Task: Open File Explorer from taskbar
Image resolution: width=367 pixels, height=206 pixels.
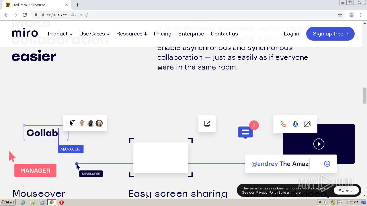Action: pyautogui.click(x=32, y=202)
